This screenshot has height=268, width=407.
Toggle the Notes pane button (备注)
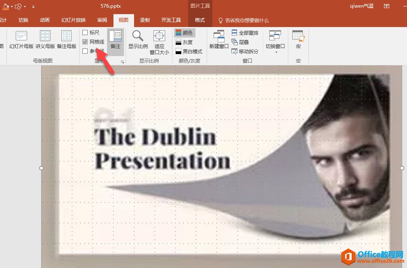point(115,40)
